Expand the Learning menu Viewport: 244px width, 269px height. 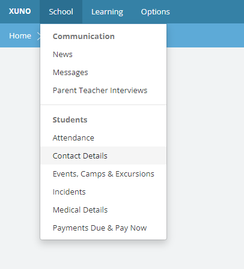[107, 12]
